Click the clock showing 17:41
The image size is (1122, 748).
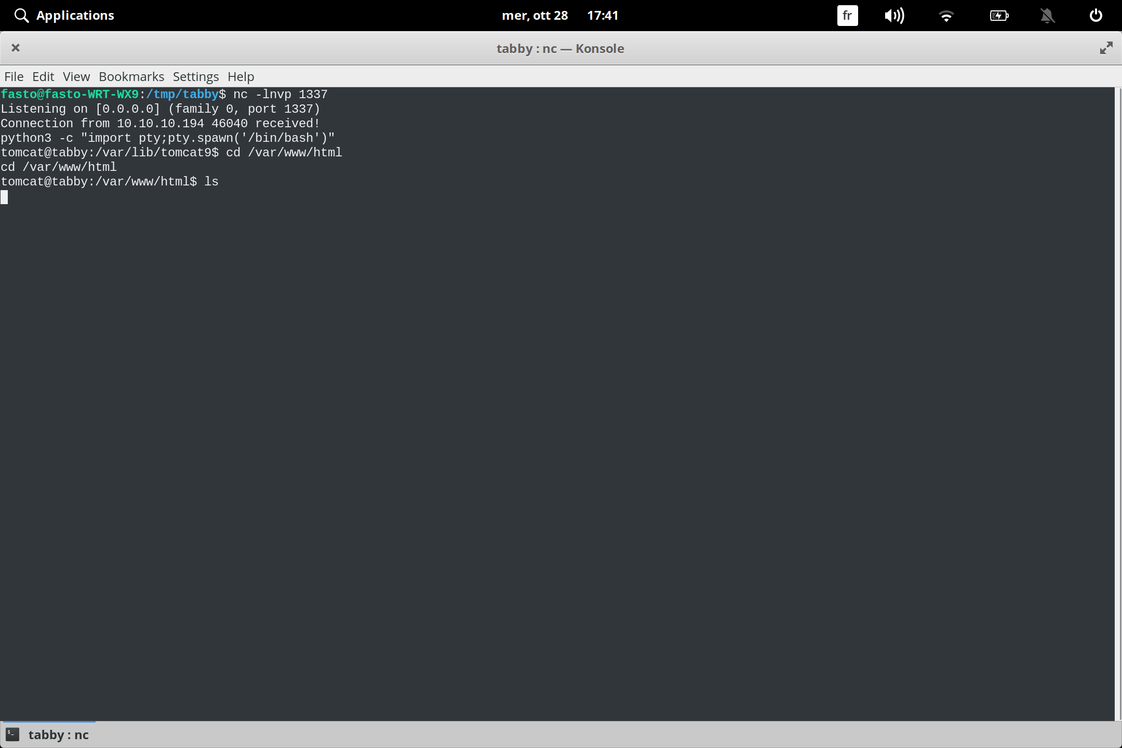pos(603,15)
